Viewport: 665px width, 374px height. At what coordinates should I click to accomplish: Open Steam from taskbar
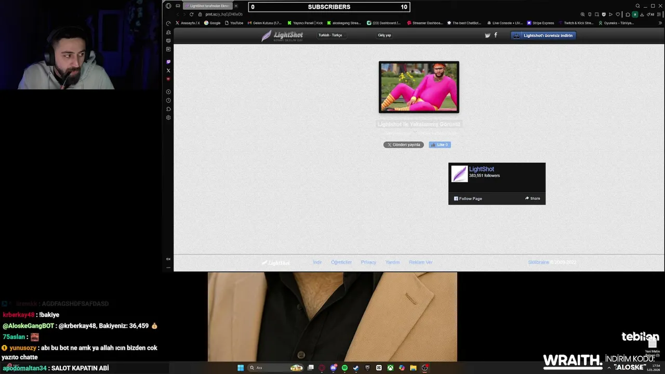(356, 368)
